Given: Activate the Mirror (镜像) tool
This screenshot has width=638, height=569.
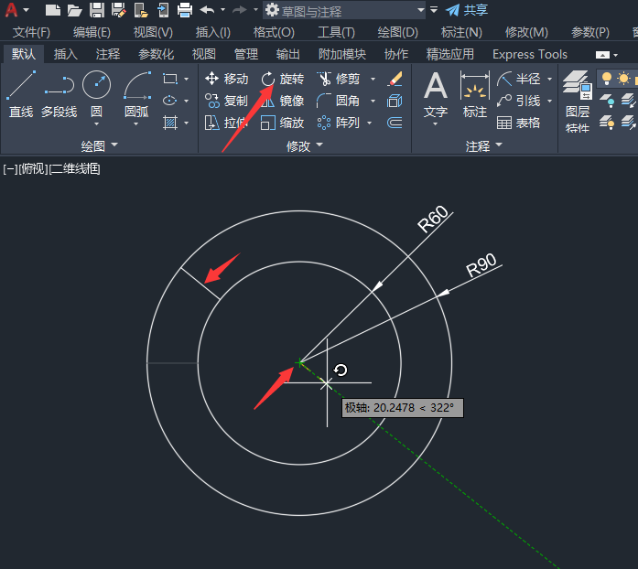Looking at the screenshot, I should [x=282, y=101].
